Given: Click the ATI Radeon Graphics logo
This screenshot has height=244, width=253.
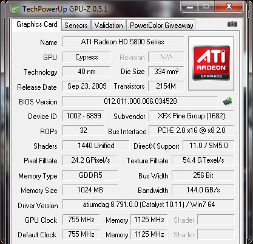Looking at the screenshot, I should (x=211, y=63).
